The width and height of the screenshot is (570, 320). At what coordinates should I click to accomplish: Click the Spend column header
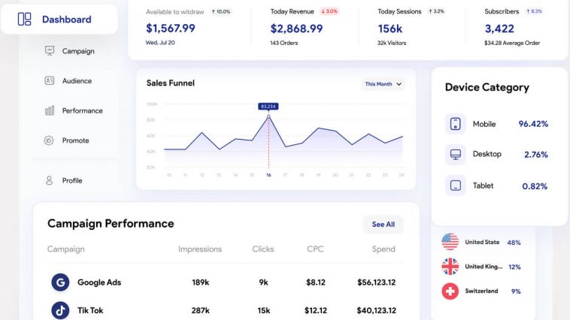384,249
